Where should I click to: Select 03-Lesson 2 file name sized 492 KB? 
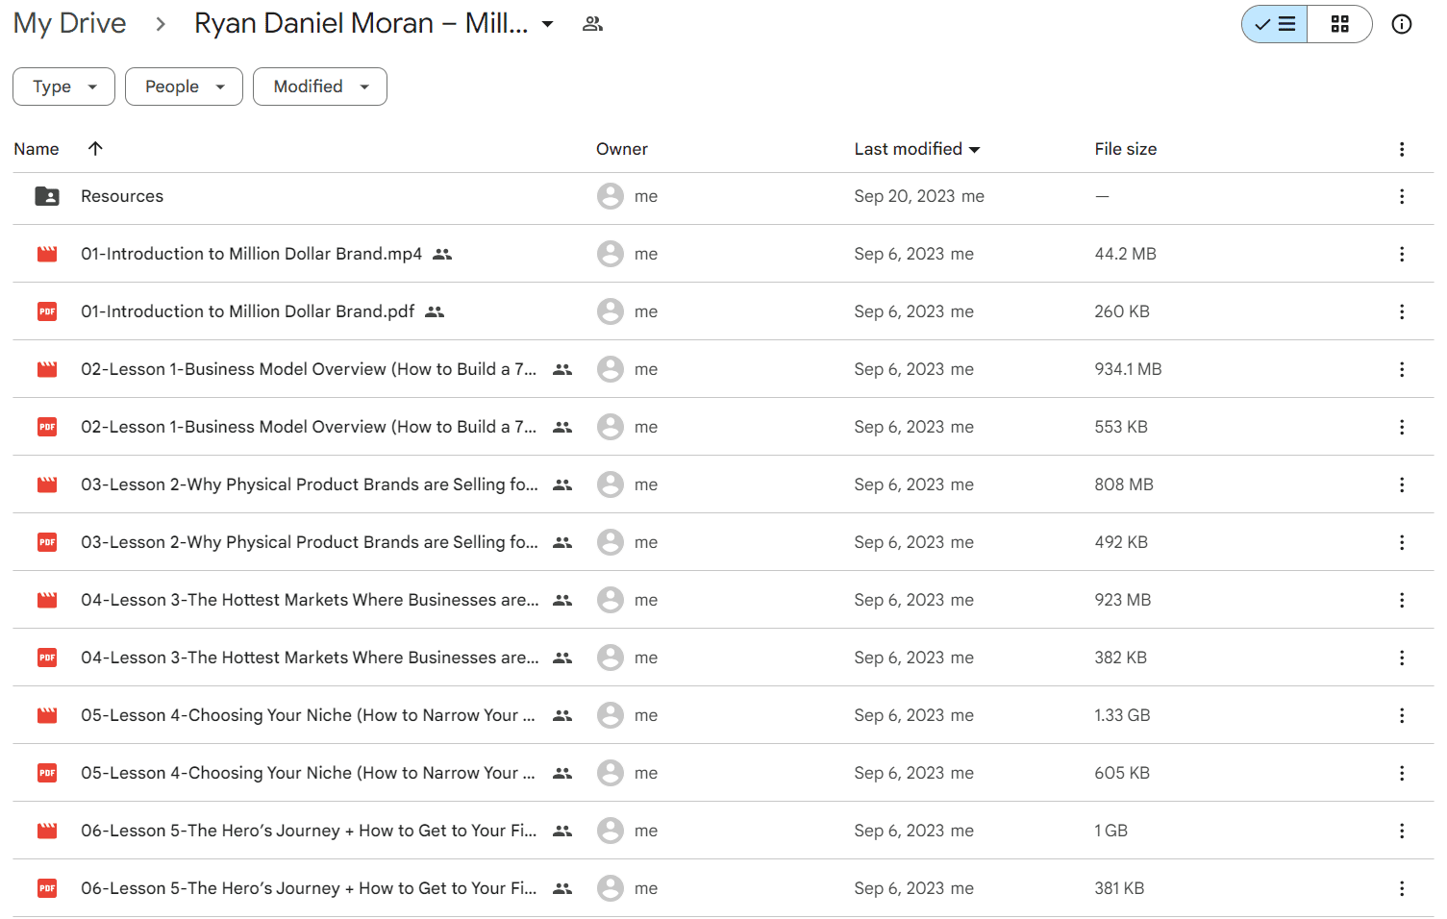tap(310, 542)
